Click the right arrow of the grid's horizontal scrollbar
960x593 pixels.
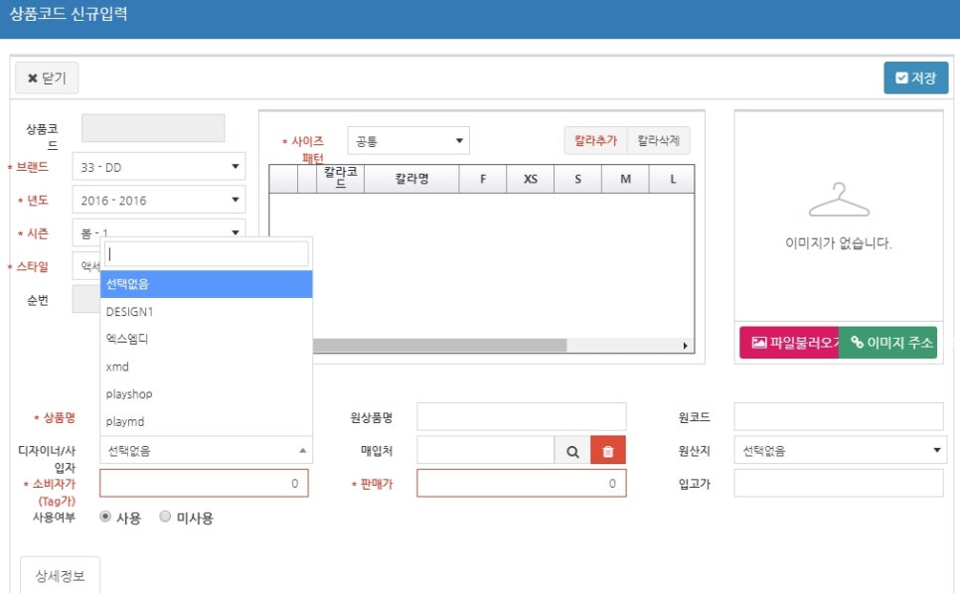coord(685,346)
